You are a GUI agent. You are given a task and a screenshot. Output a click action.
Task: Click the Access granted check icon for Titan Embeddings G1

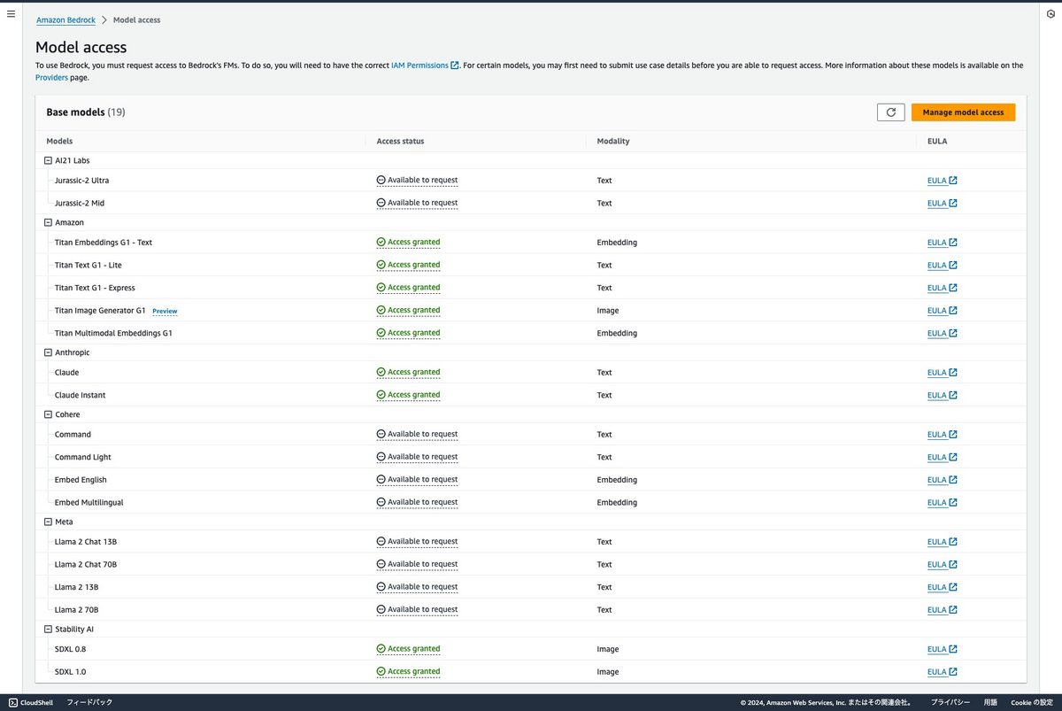coord(381,242)
